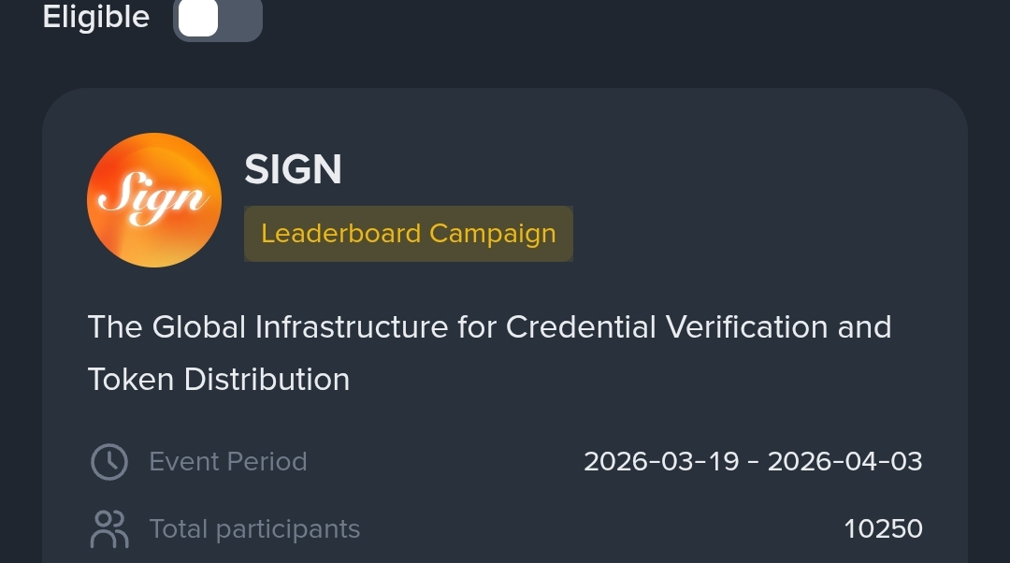Click the Total participants people icon
This screenshot has height=563, width=1010.
pos(109,528)
